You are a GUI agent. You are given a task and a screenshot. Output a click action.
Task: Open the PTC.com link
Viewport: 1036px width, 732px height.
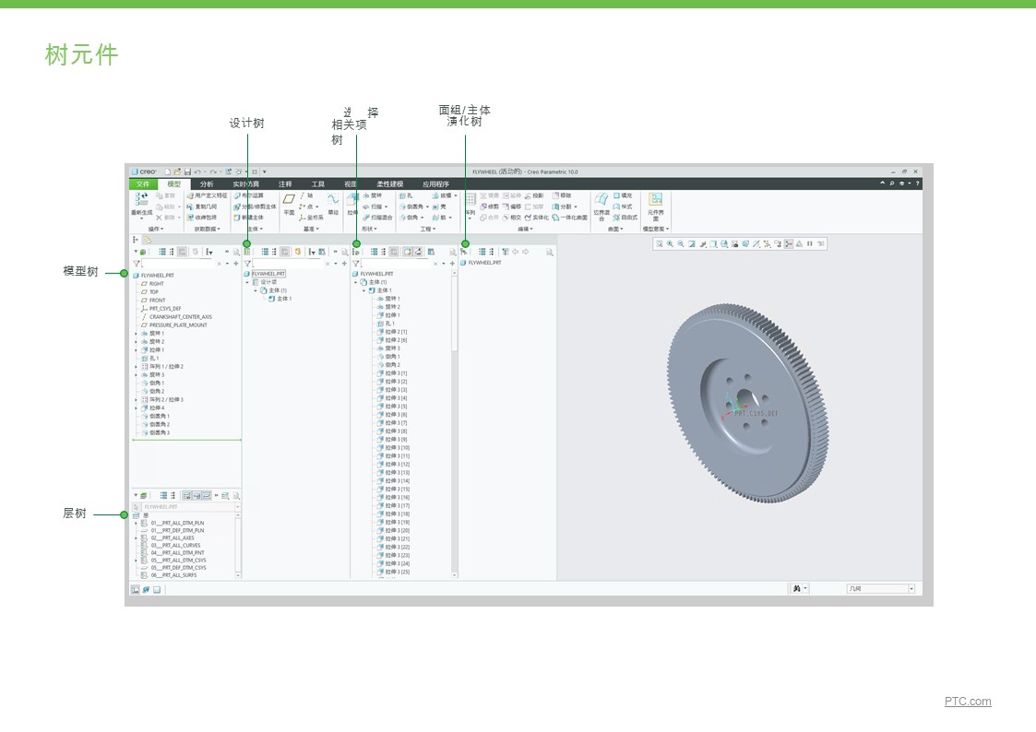coord(968,702)
